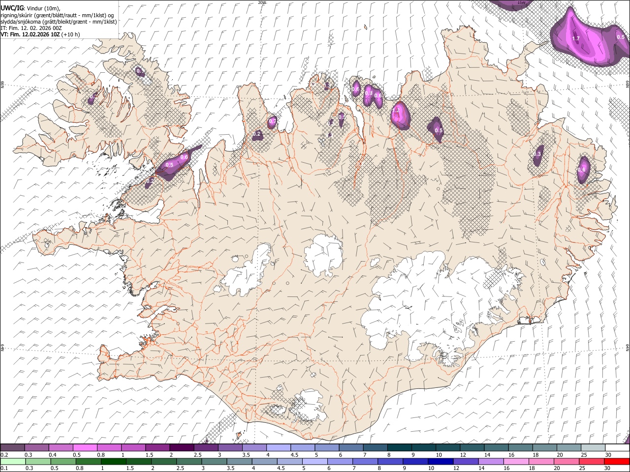Pick pale grey snow swatch between 25 and 30
This screenshot has width=630, height=472.
click(x=593, y=447)
